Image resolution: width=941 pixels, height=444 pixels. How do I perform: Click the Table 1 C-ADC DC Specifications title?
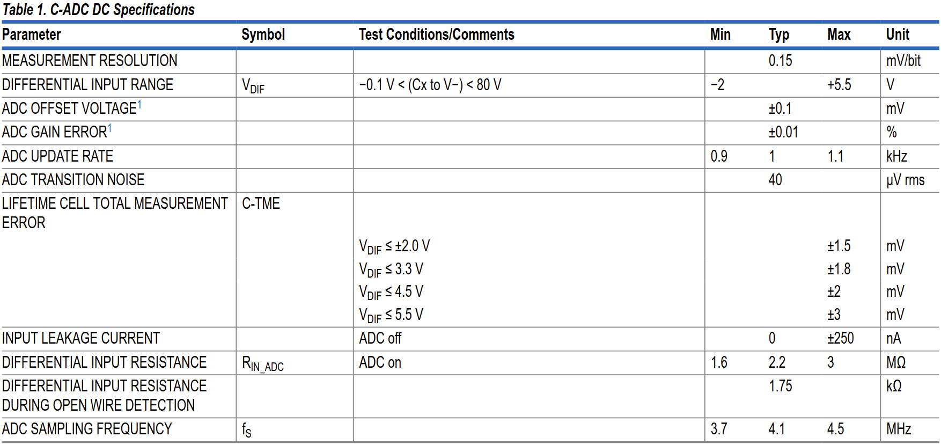click(99, 10)
